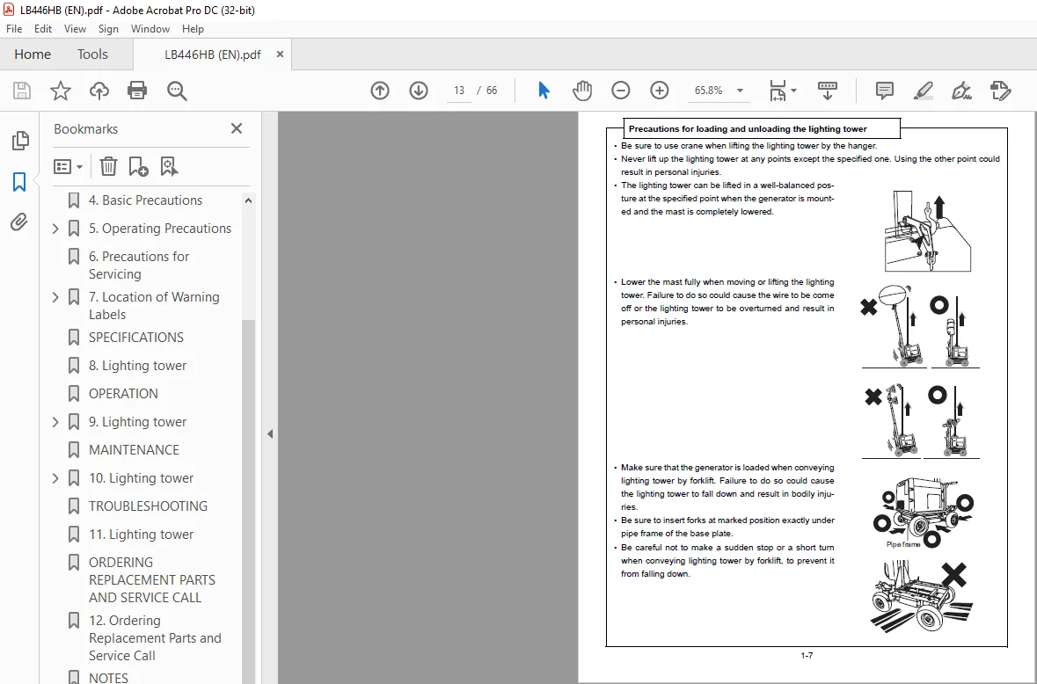
Task: Select the Highlight text tool
Action: [x=924, y=91]
